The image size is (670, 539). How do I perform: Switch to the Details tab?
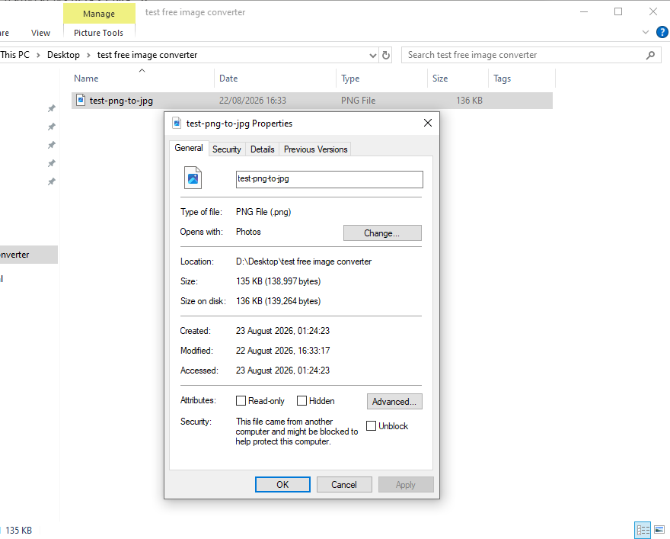(263, 149)
